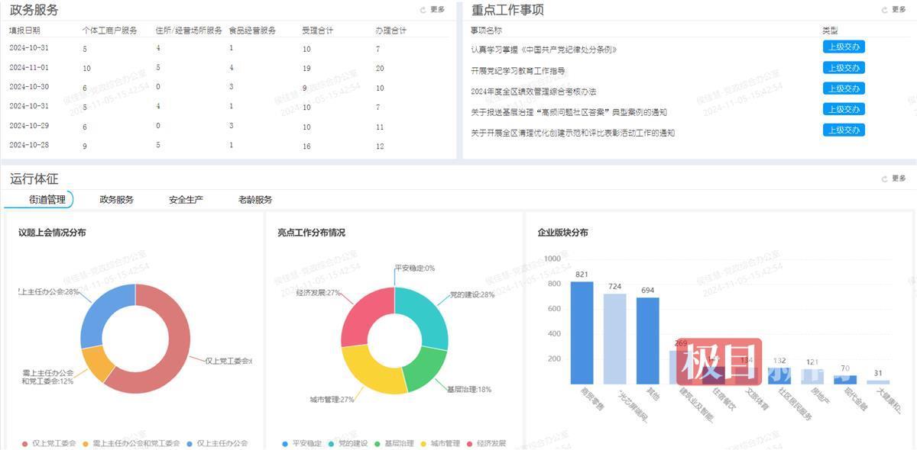Switch to the 安全生产 tab
The width and height of the screenshot is (917, 450).
[x=185, y=199]
